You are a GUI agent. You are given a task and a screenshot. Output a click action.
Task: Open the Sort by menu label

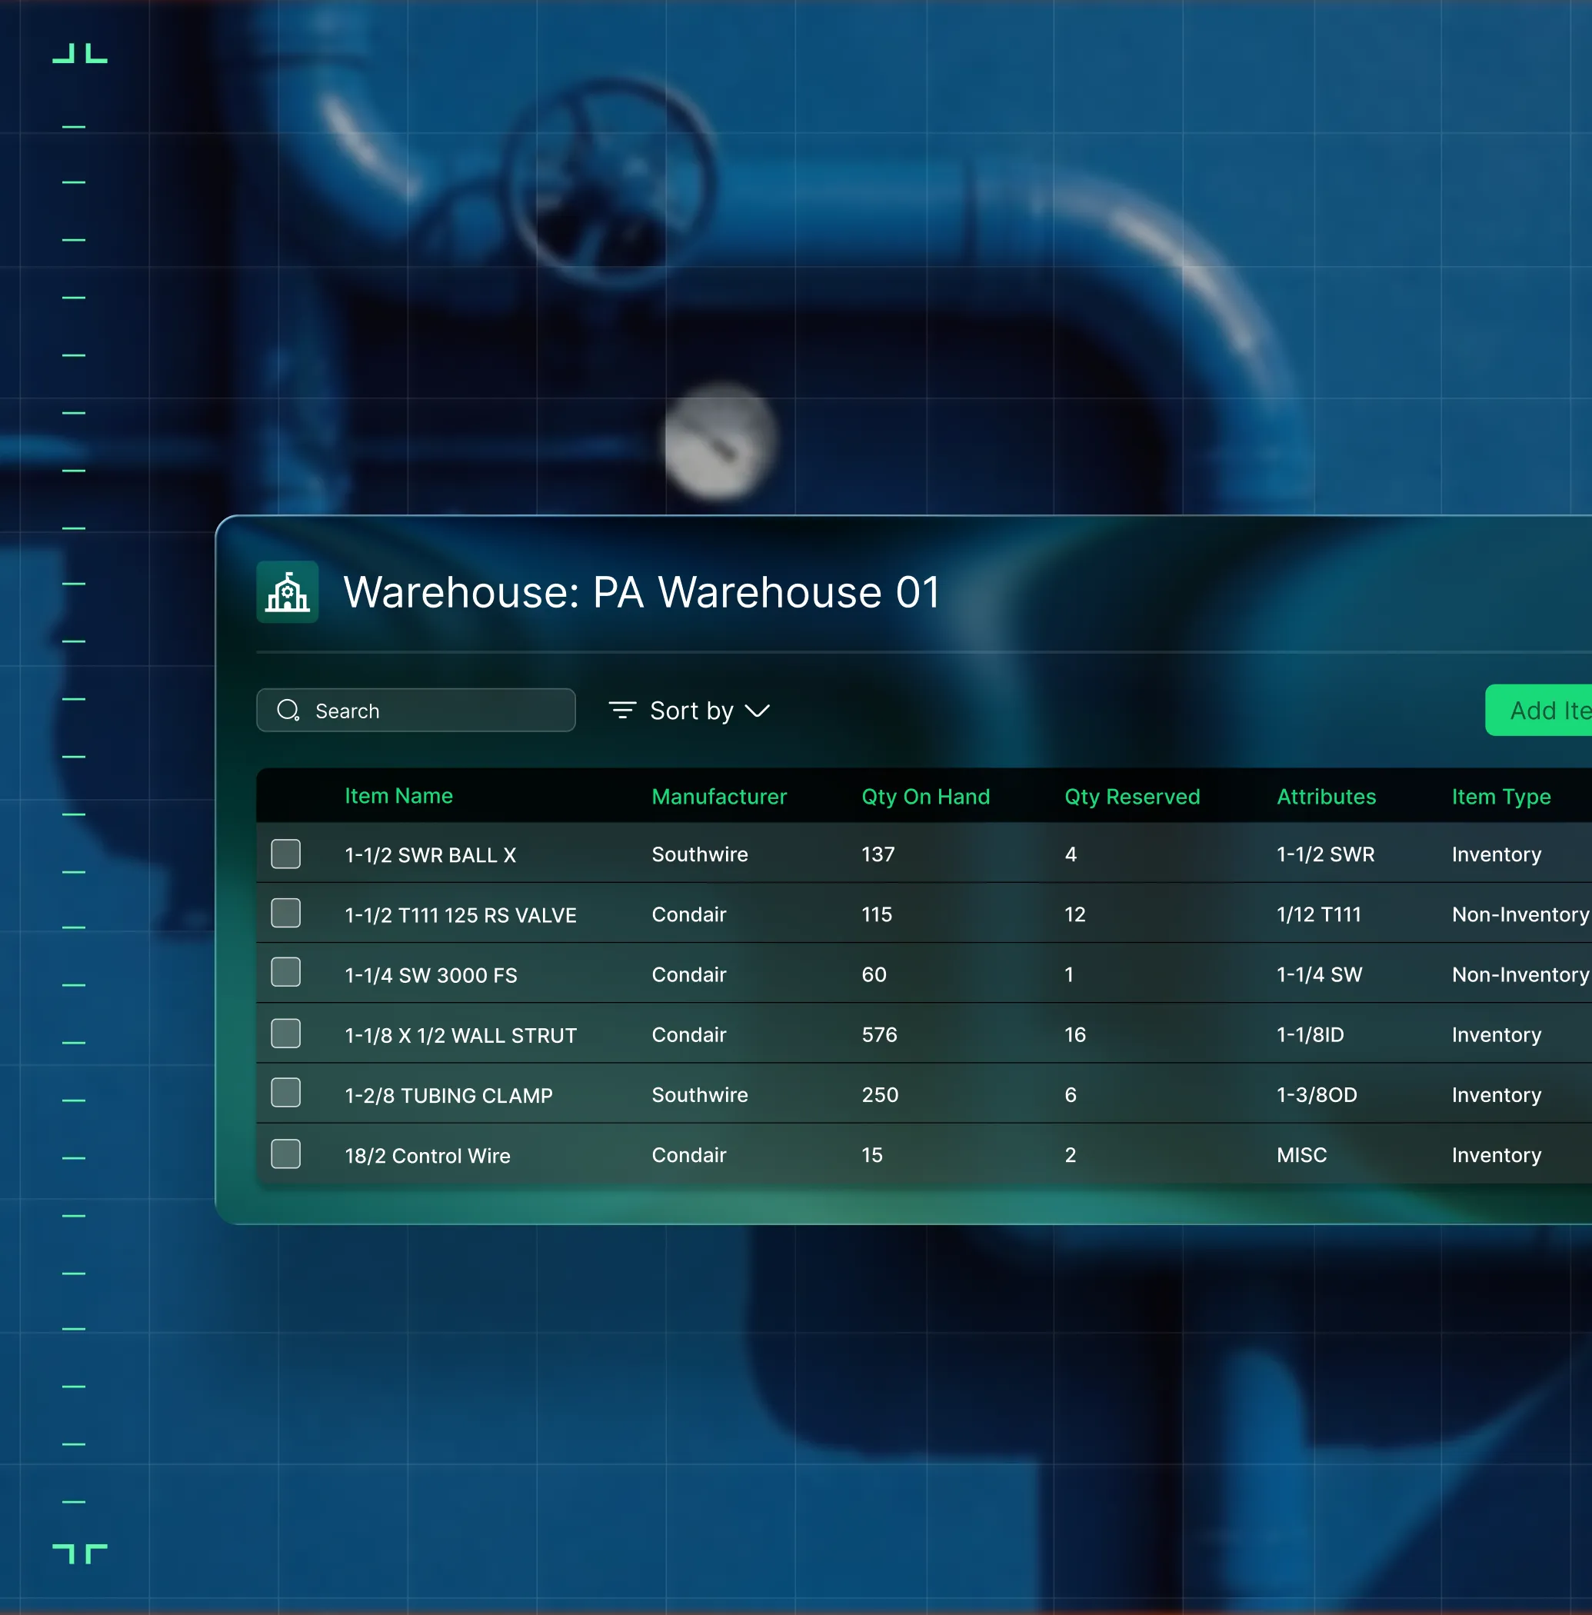(691, 711)
